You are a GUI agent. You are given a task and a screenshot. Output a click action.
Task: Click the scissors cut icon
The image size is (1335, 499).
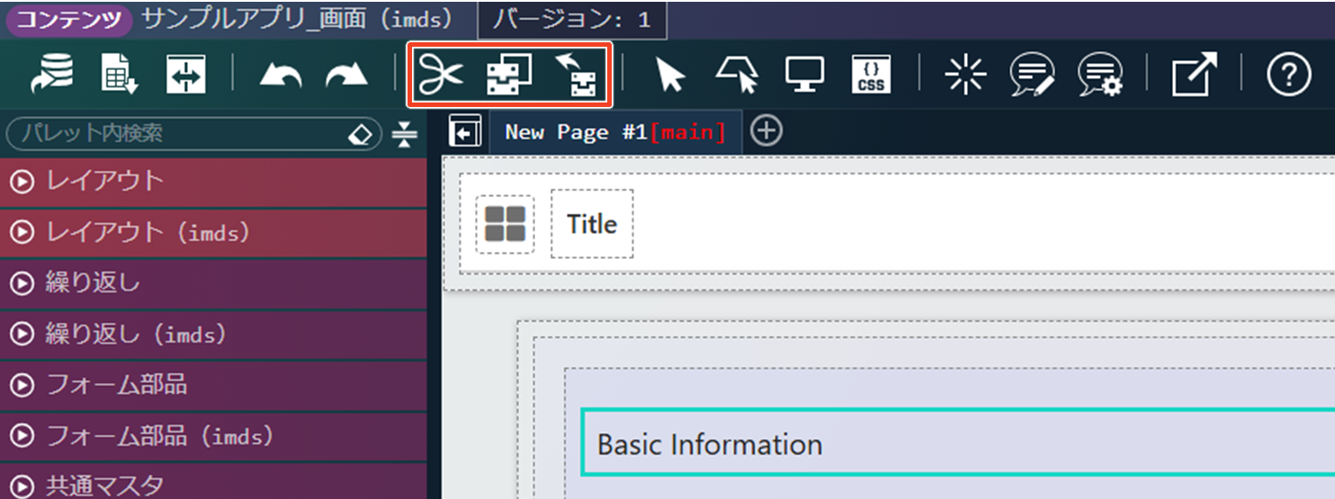pyautogui.click(x=443, y=76)
